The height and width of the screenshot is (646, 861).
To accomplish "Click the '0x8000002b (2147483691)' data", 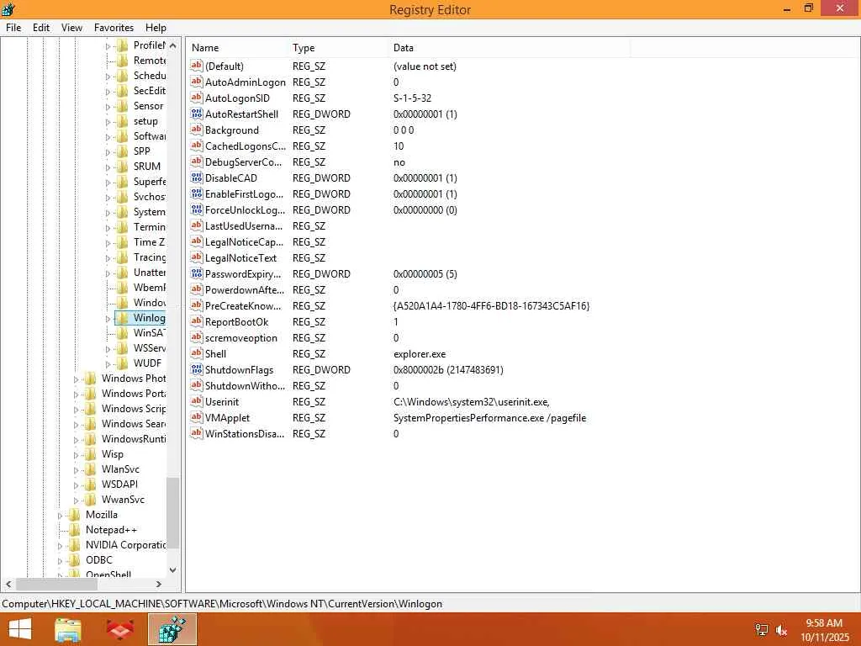I will [x=448, y=370].
